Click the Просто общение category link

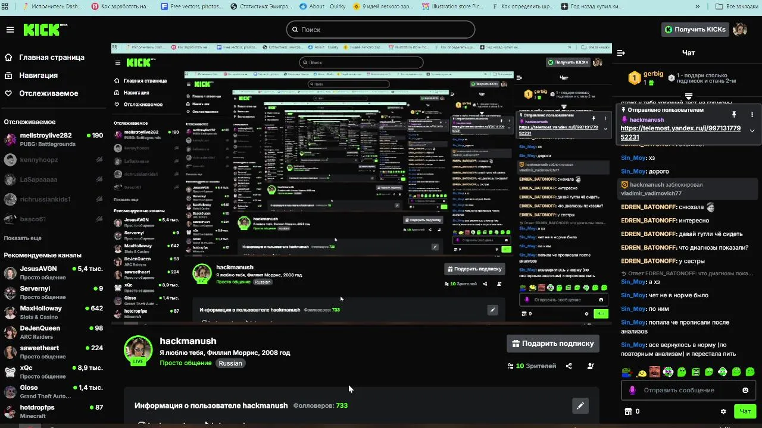click(x=185, y=363)
